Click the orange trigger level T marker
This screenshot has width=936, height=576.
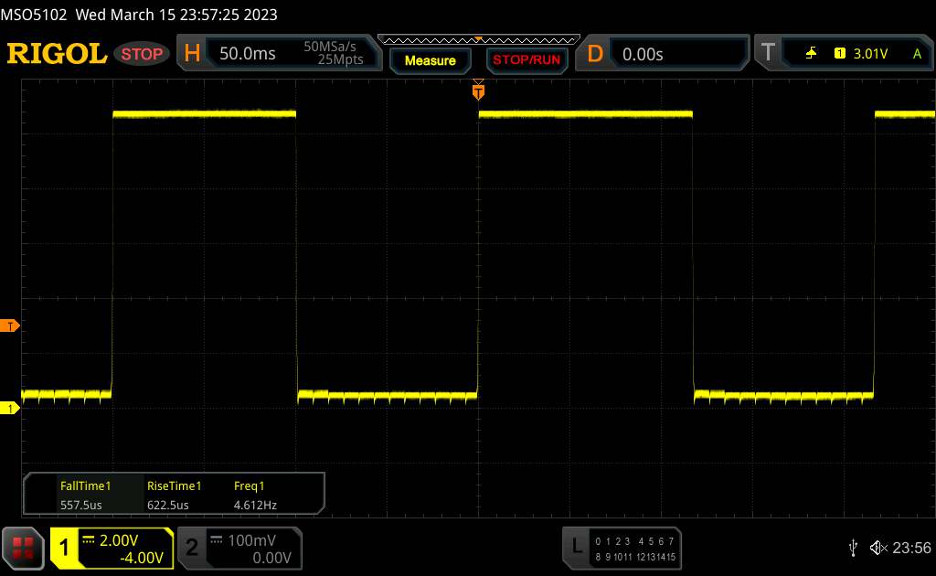point(10,326)
